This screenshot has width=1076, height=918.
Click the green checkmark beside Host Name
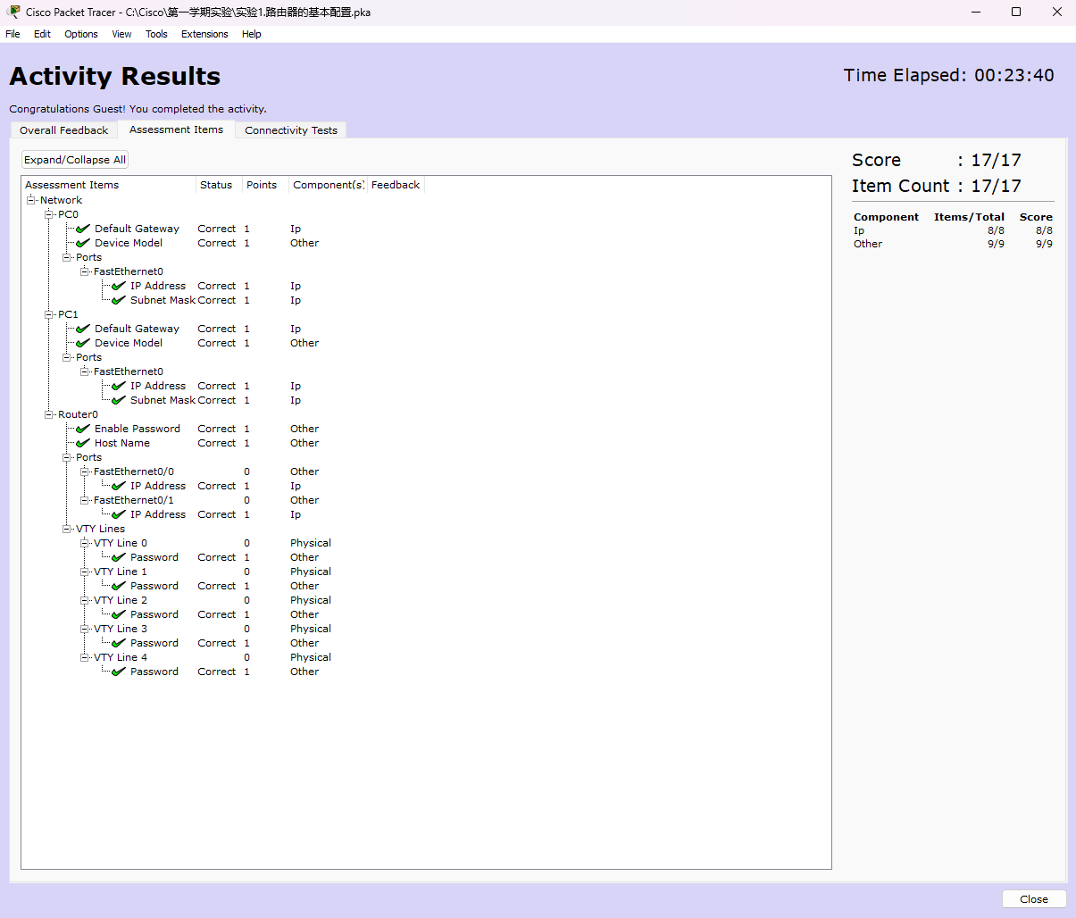[83, 443]
